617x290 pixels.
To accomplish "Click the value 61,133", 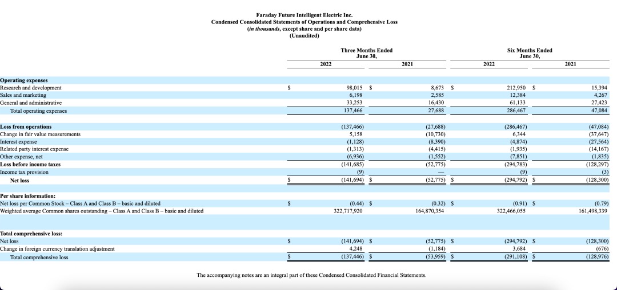I will click(x=519, y=103).
